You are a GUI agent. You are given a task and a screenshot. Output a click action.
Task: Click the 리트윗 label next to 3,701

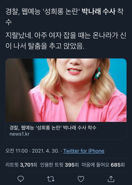click(x=12, y=165)
